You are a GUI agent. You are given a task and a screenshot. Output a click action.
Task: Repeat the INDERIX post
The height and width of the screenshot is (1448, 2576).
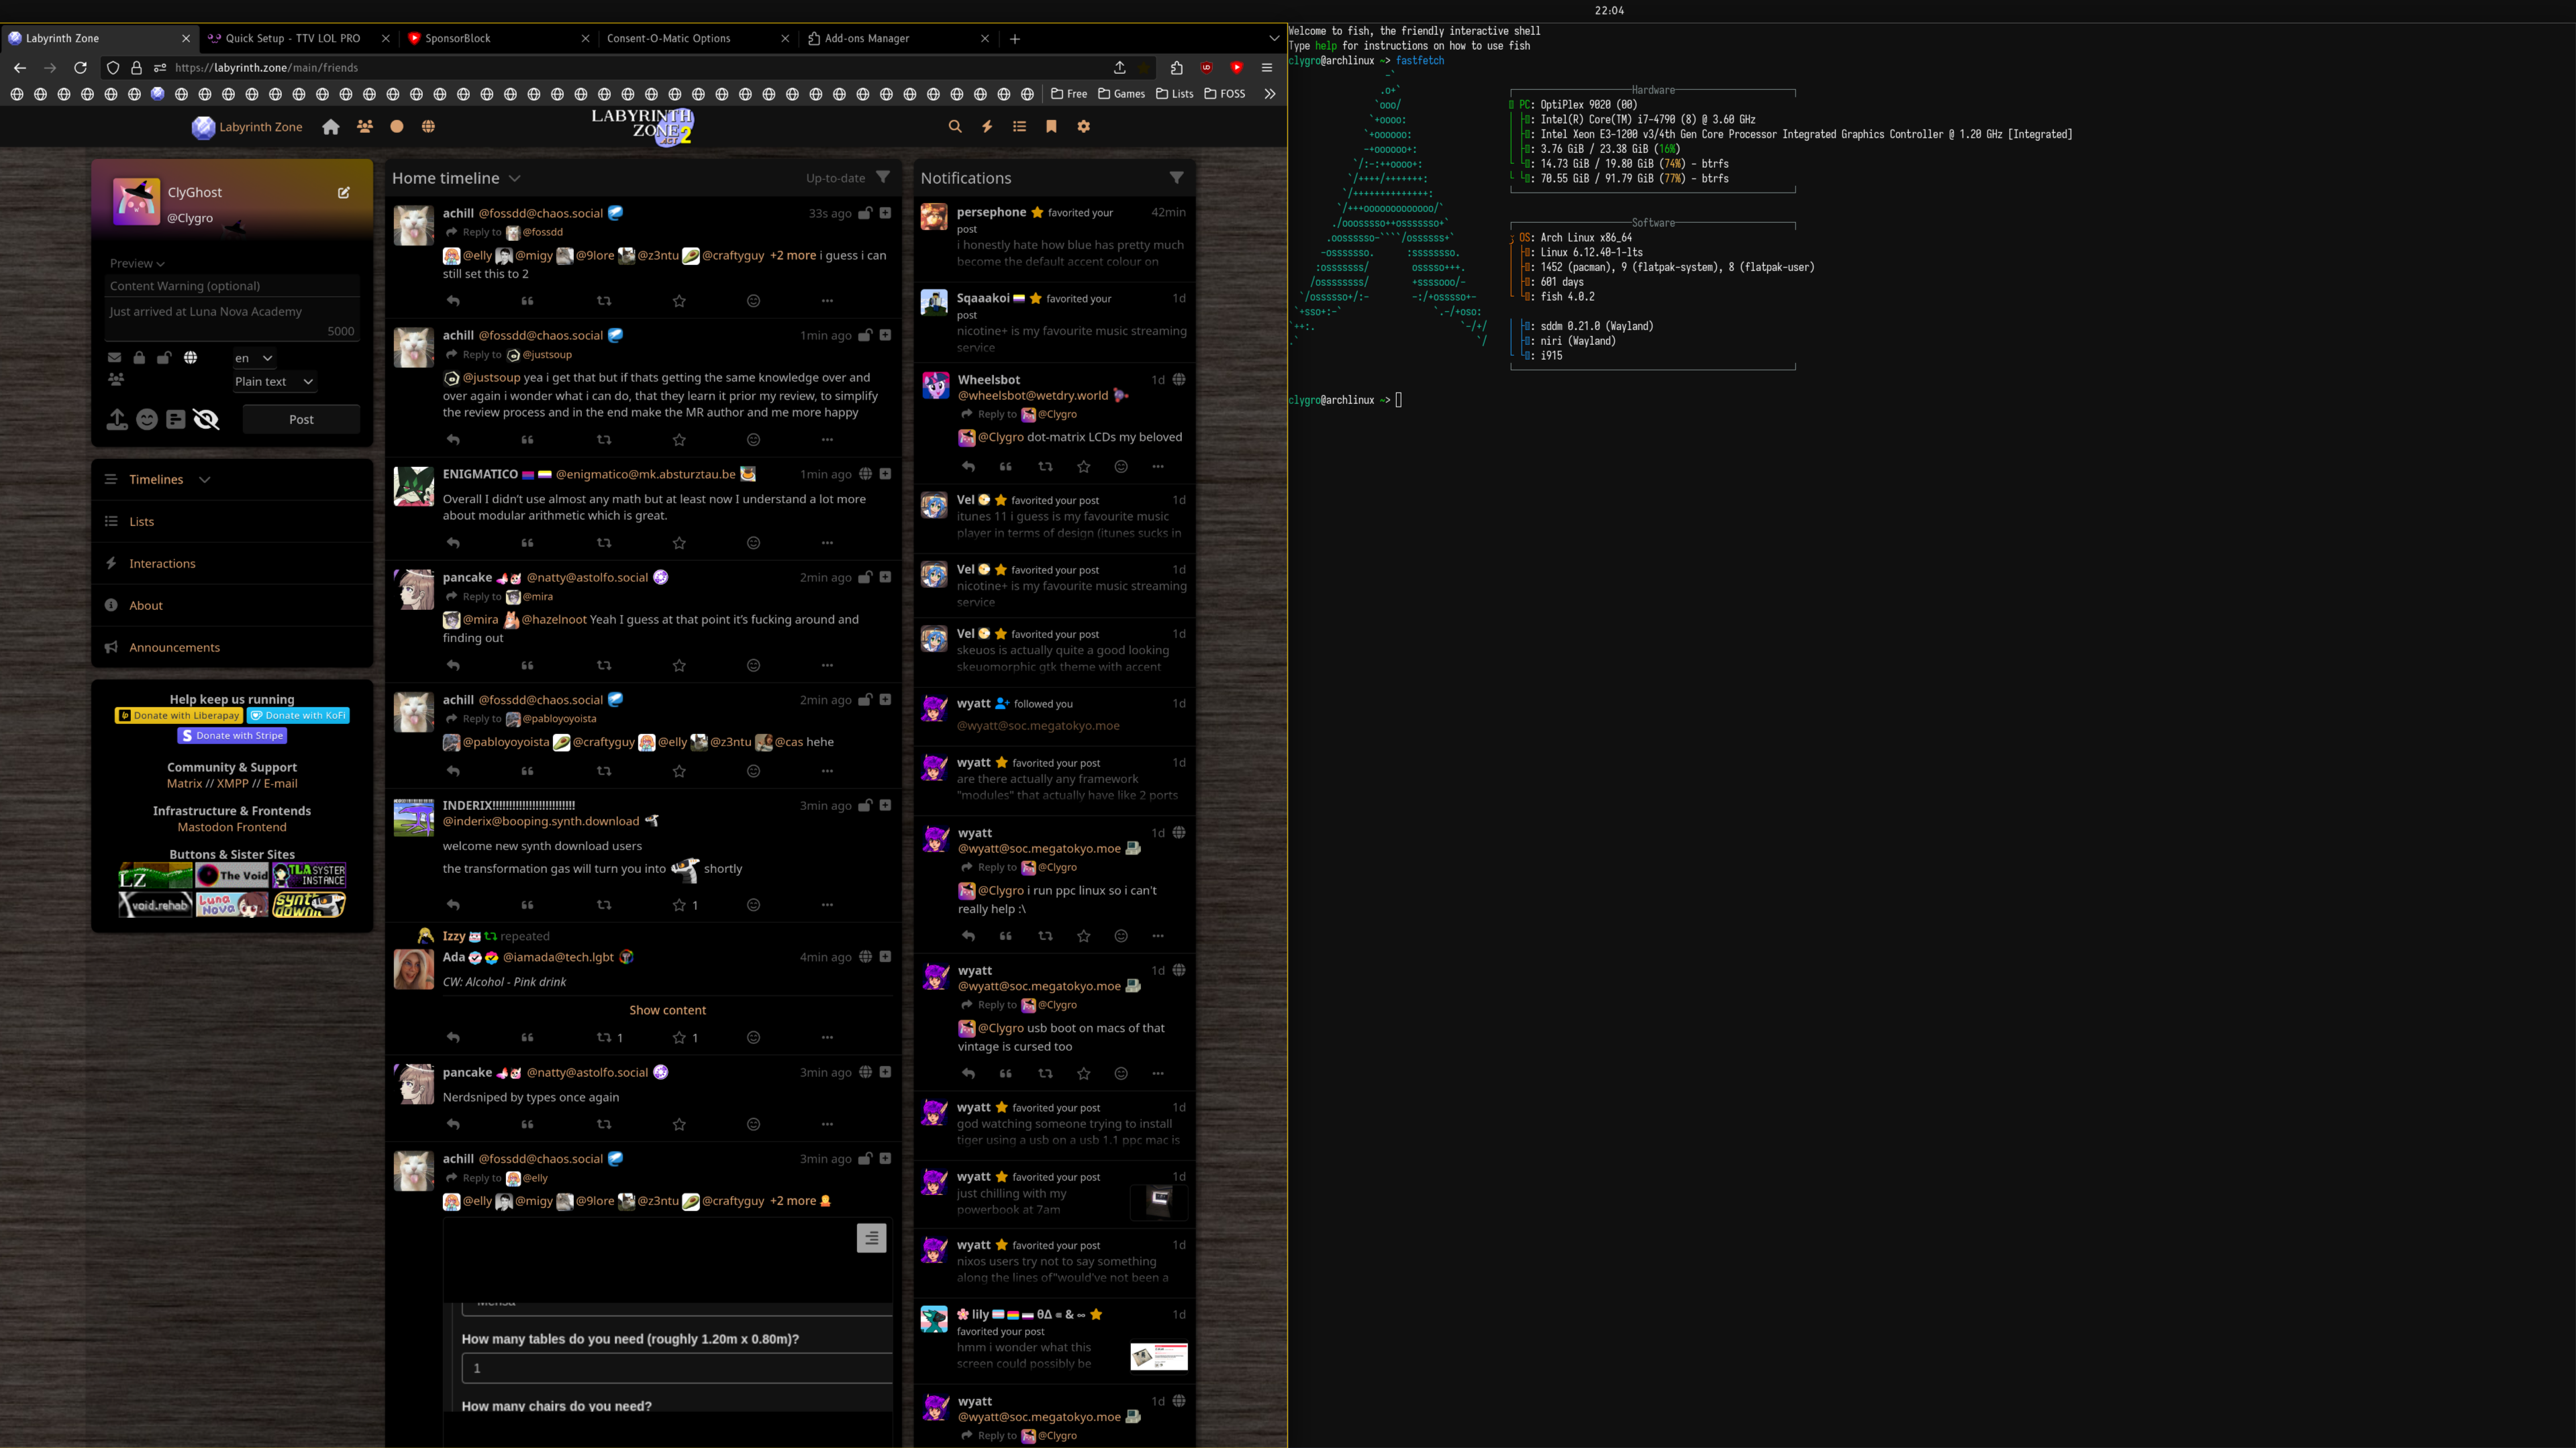click(x=604, y=905)
